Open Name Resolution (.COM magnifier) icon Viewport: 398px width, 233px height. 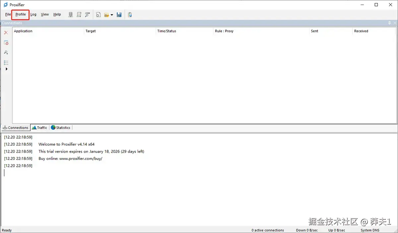pos(87,15)
